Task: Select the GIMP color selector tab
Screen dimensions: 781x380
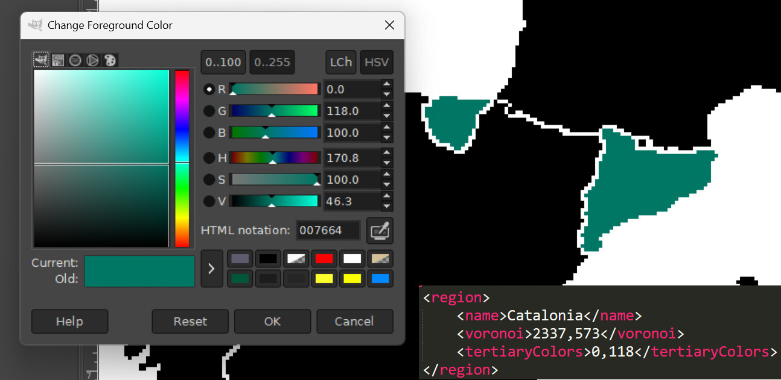Action: tap(41, 60)
